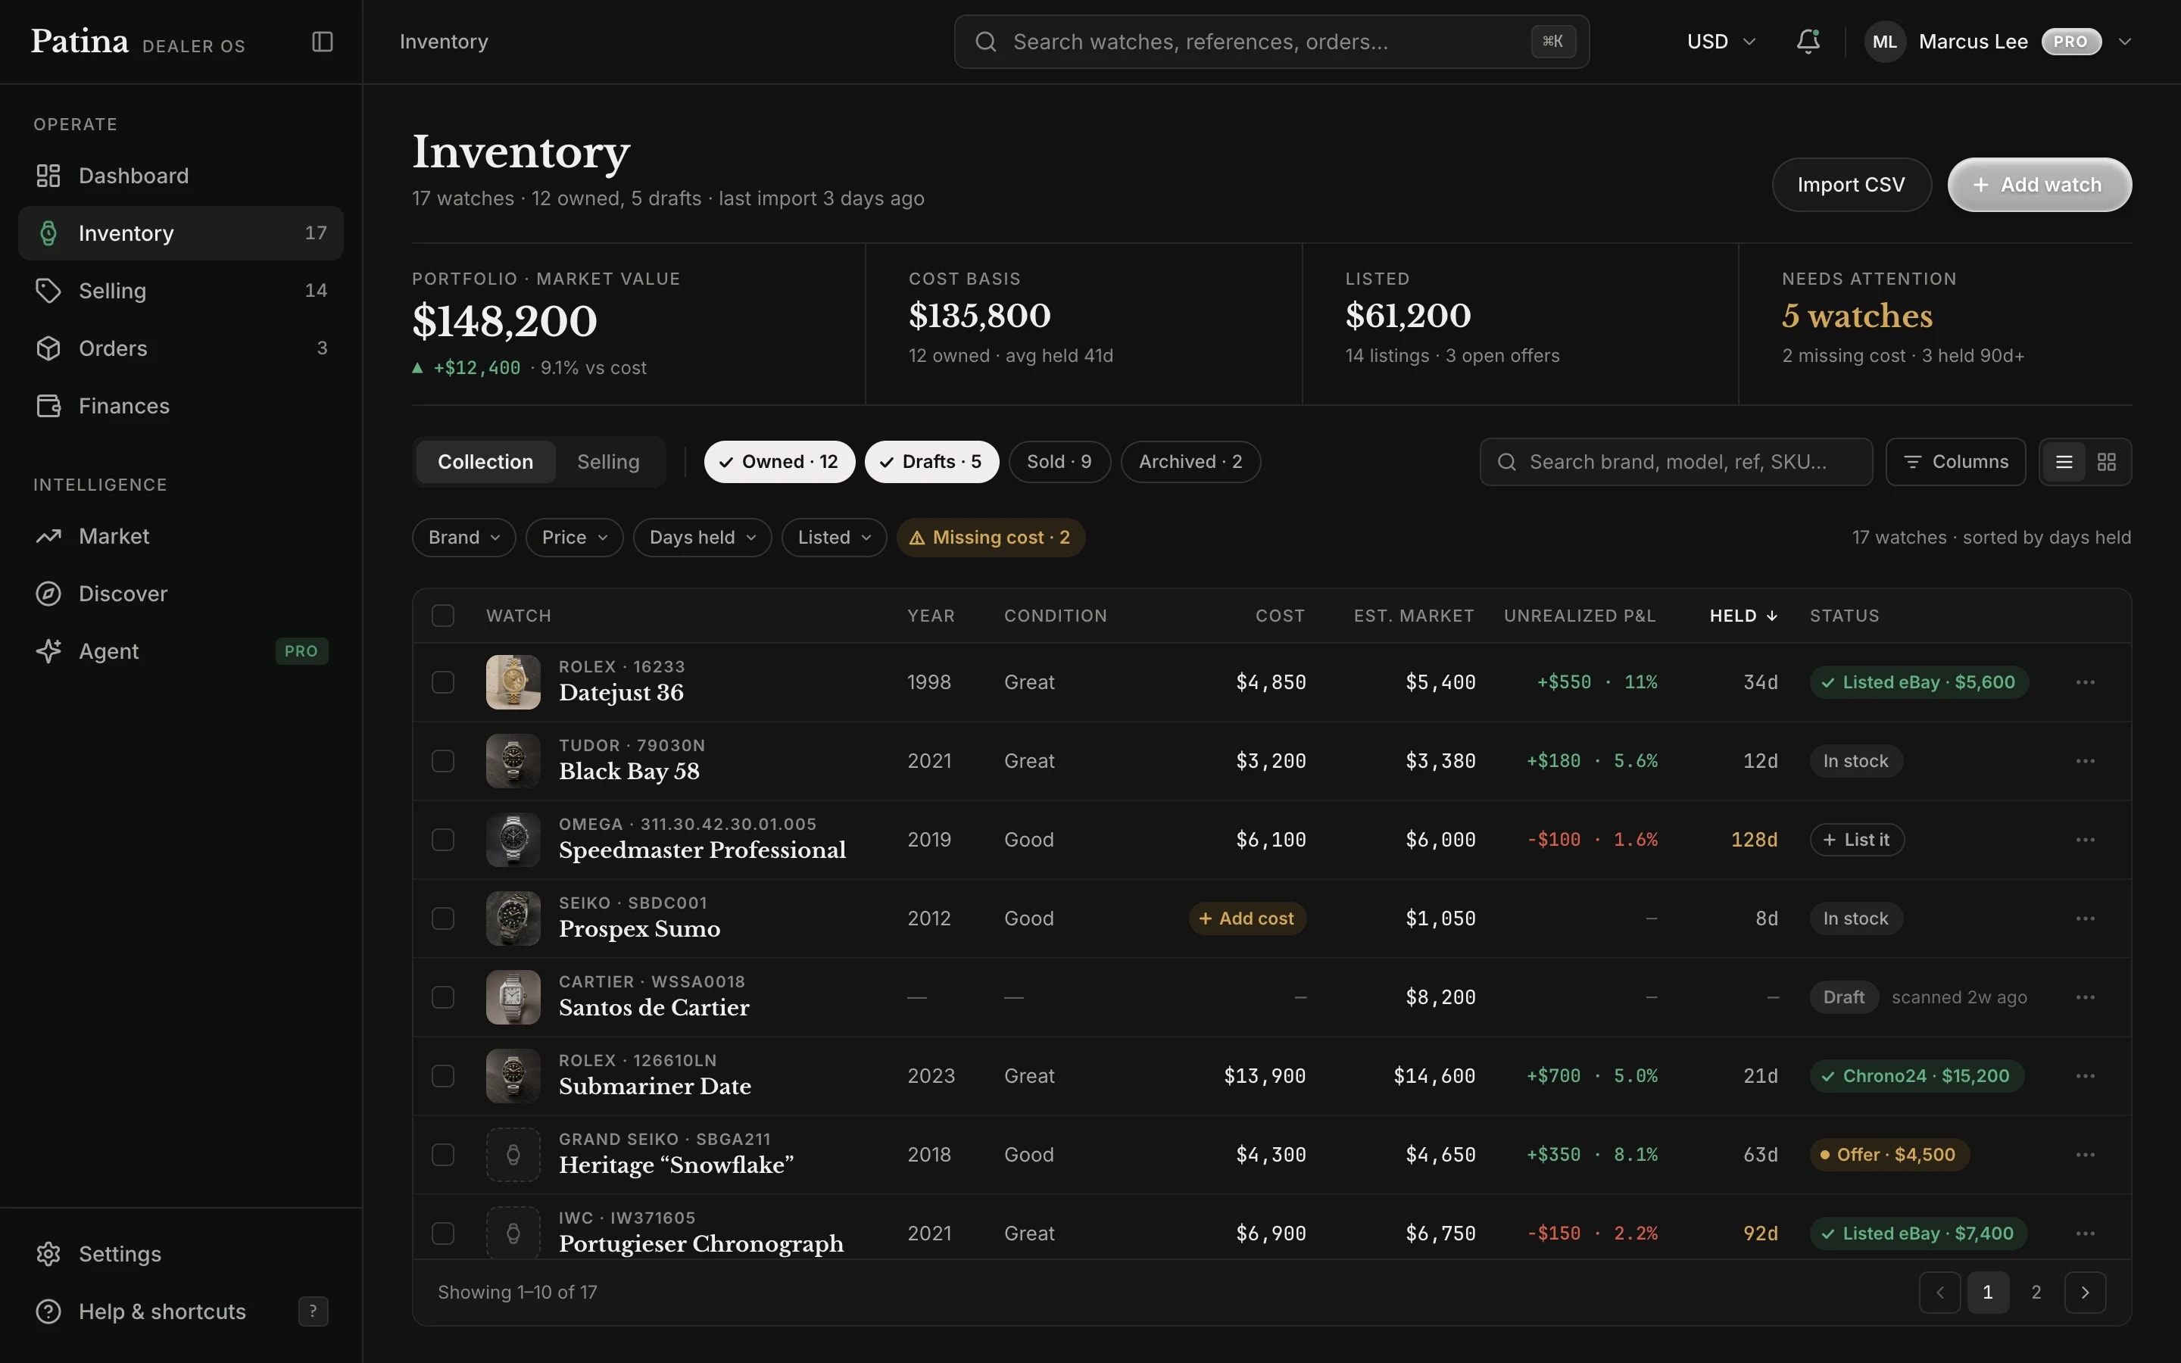Click the Agent sparkle icon
The image size is (2181, 1363).
pos(48,651)
